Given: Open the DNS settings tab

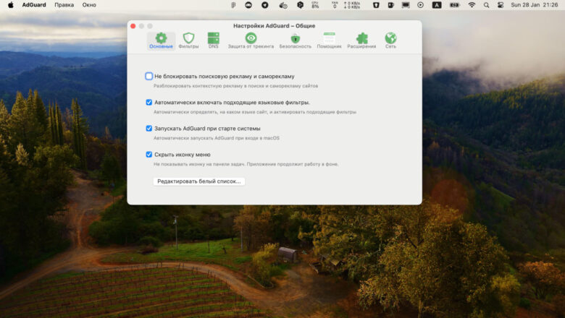Looking at the screenshot, I should click(213, 40).
